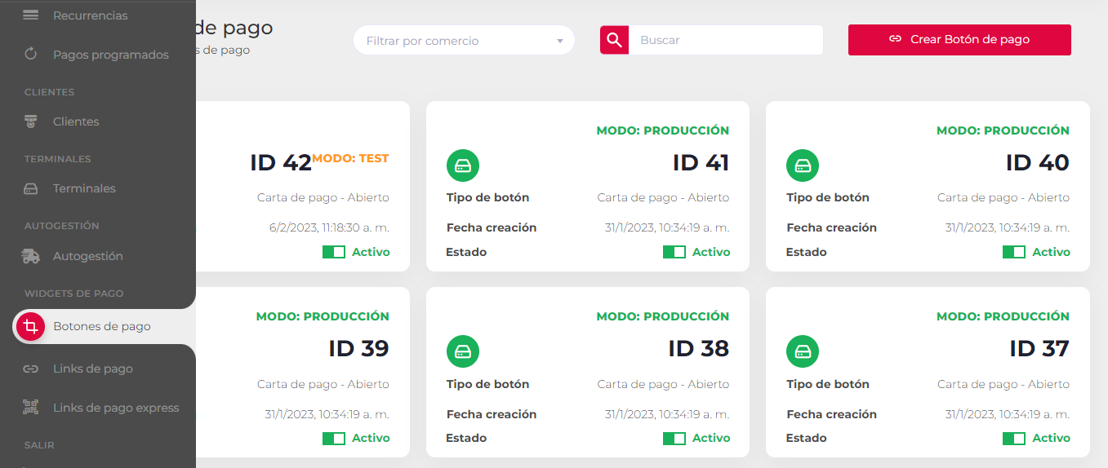
Task: Click the red magnifier search icon
Action: click(614, 40)
